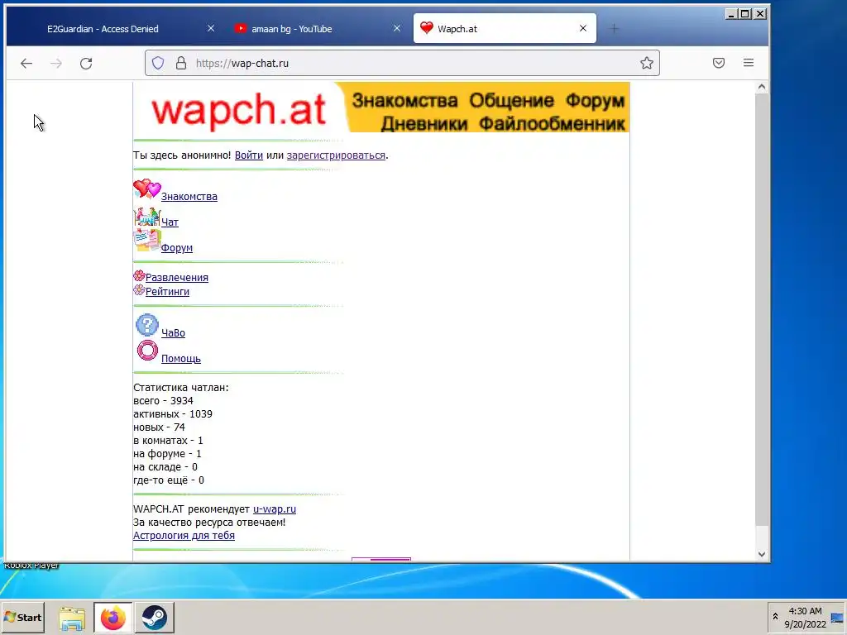
Task: Click the network monitor icon in the system tray
Action: click(837, 618)
